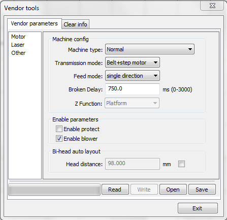Open the Machine type dropdown arrow
227x220 pixels.
pyautogui.click(x=190, y=49)
